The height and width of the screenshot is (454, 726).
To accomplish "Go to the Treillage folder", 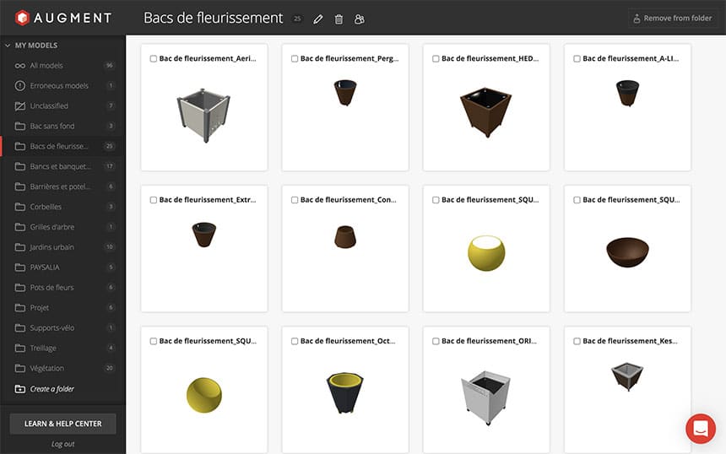I will [45, 349].
